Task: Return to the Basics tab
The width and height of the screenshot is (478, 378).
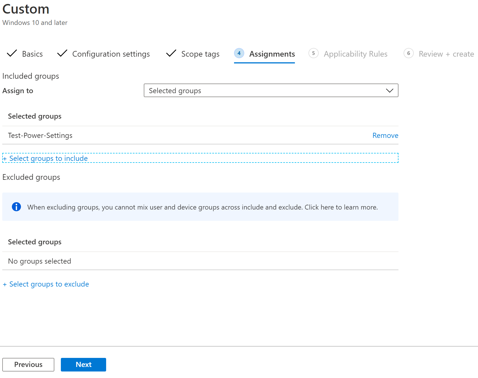Action: pos(32,54)
